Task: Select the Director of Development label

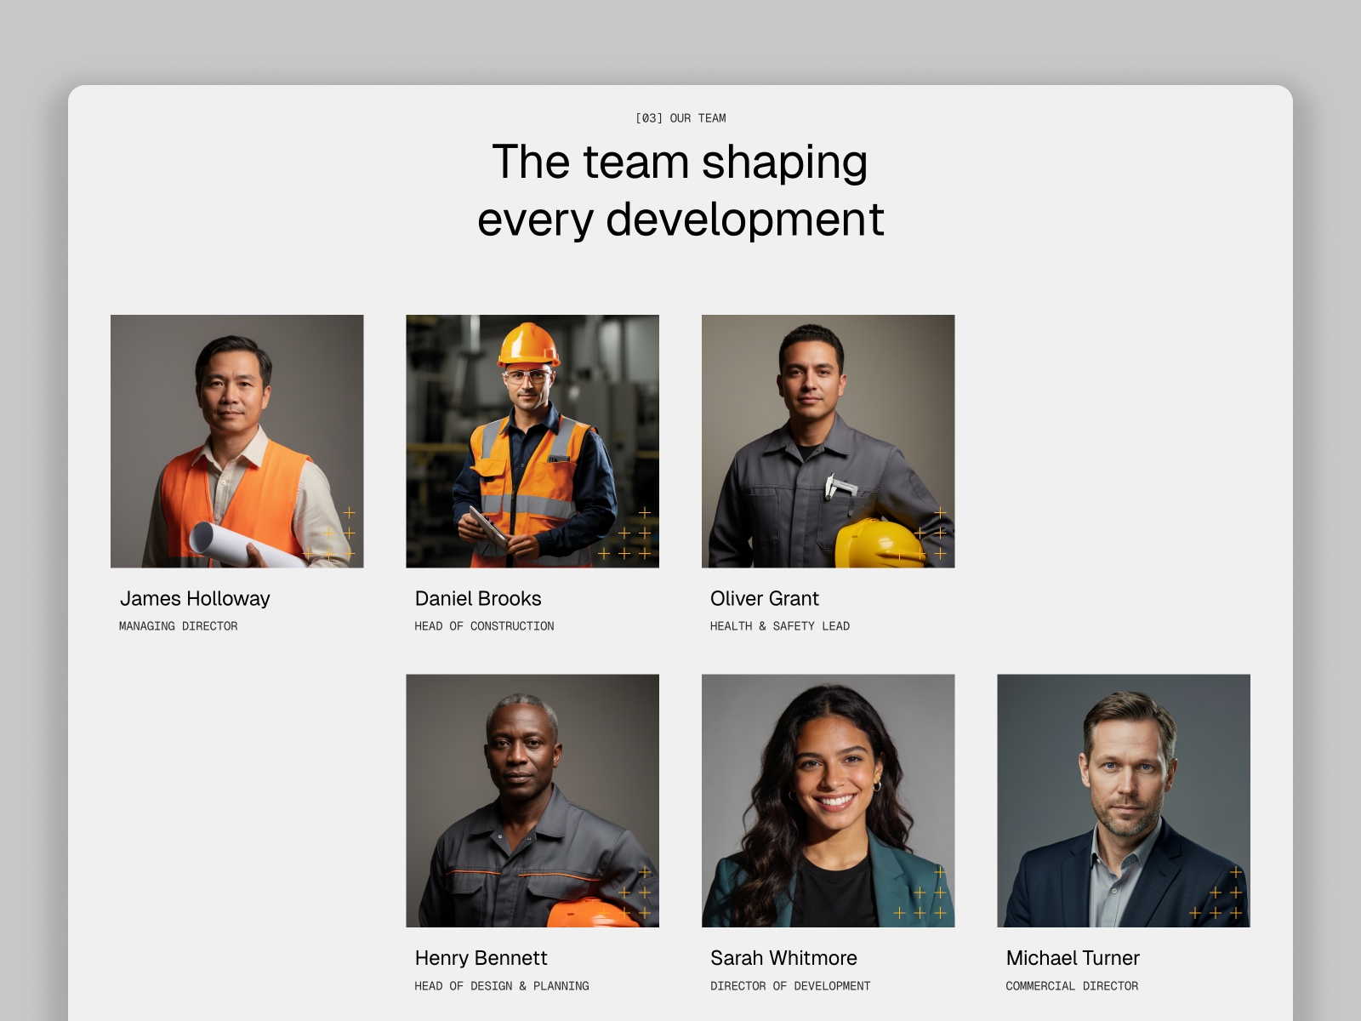Action: click(x=789, y=986)
